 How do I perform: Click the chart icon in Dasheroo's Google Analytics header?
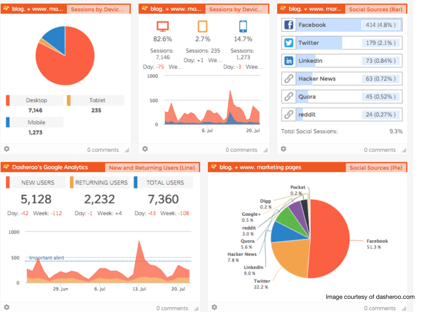point(7,167)
